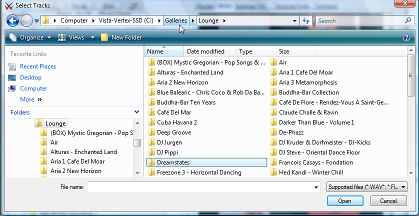Screen dimensions: 419x216
Task: Select Aria 1 Cafe Del Moar tree folder
Action: [x=72, y=161]
